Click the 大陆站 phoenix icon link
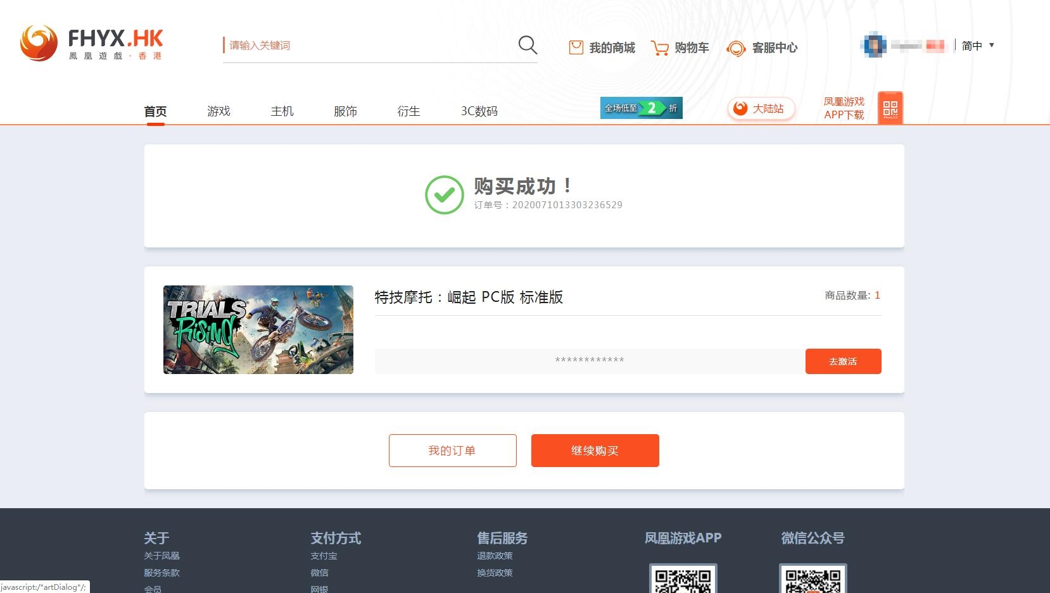Image resolution: width=1050 pixels, height=593 pixels. 740,109
